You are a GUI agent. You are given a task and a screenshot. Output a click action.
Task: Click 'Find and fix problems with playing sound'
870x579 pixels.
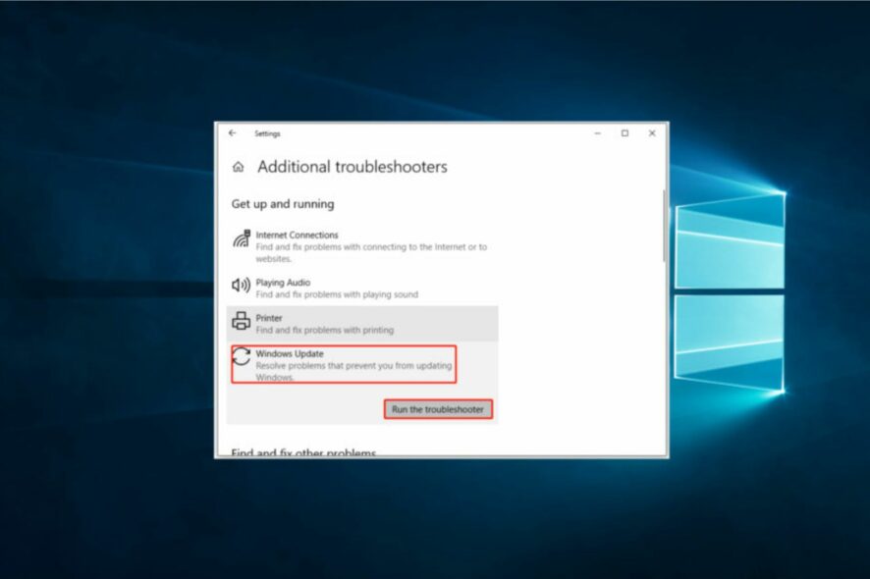pyautogui.click(x=337, y=294)
